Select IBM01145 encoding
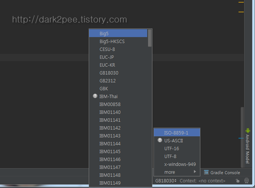This screenshot has width=255, height=188. pos(118,151)
